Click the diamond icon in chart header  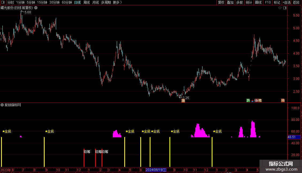pyautogui.click(x=280, y=8)
